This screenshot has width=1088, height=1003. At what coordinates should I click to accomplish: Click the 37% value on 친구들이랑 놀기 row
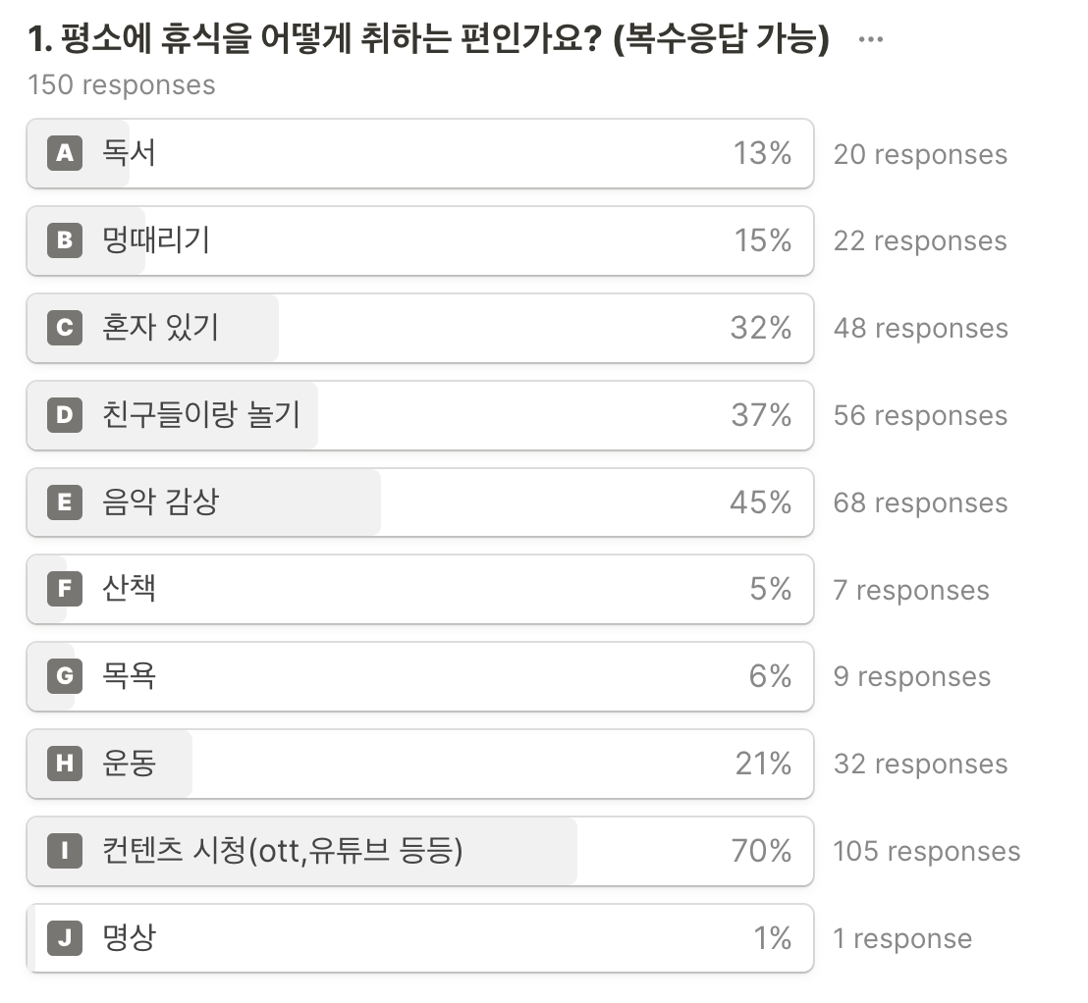761,415
